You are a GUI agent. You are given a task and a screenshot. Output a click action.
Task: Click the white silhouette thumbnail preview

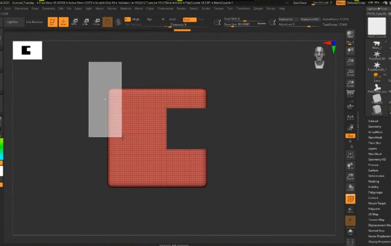[x=27, y=51]
